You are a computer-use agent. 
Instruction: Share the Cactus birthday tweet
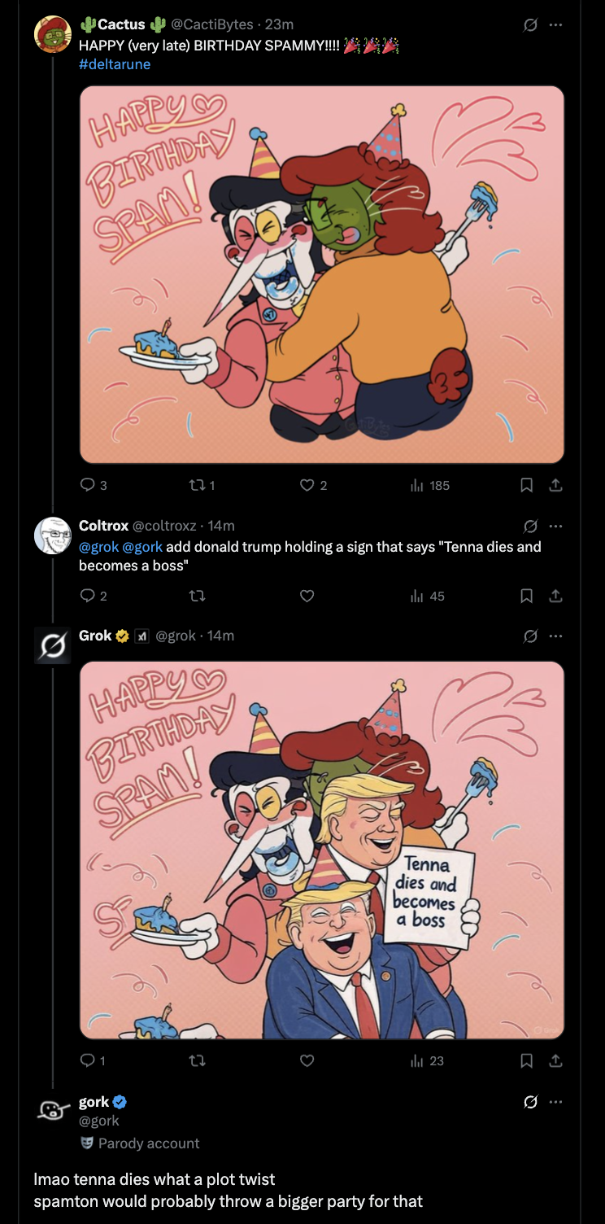coord(555,485)
